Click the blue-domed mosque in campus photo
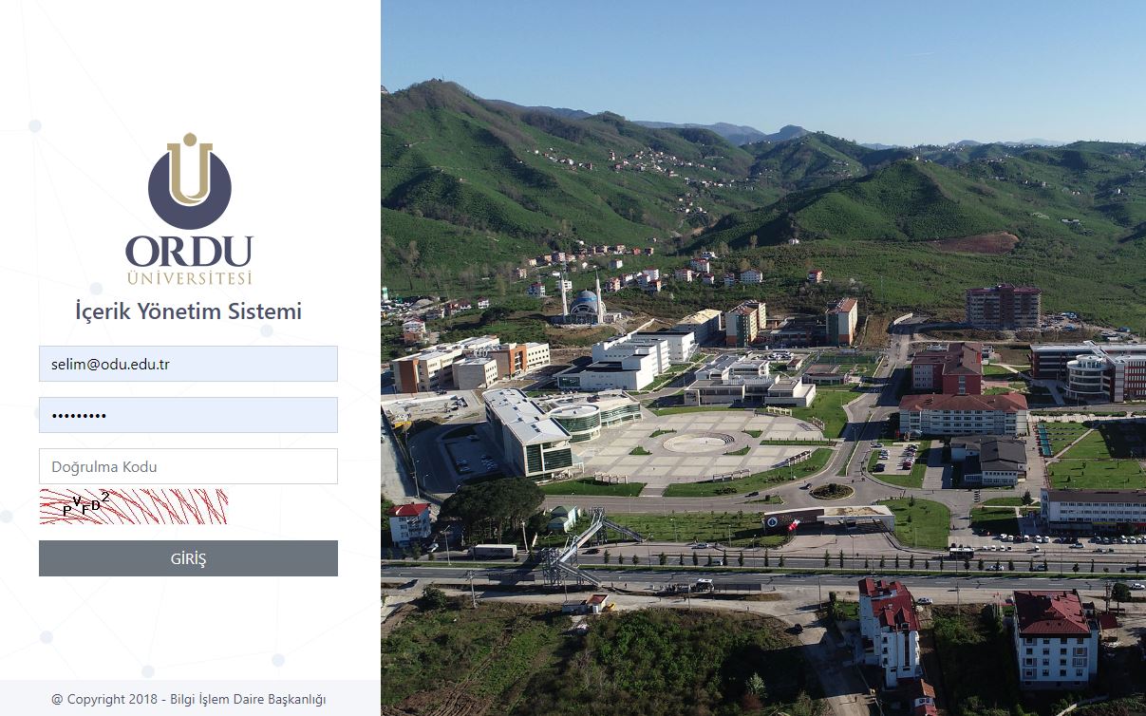This screenshot has height=716, width=1146. [583, 304]
